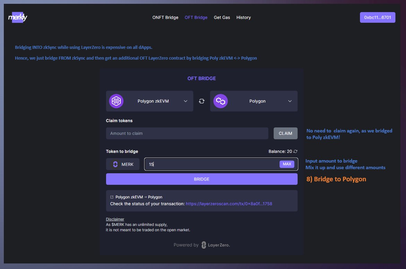The height and width of the screenshot is (269, 406).
Task: Click the Merkly logo
Action: 18,17
